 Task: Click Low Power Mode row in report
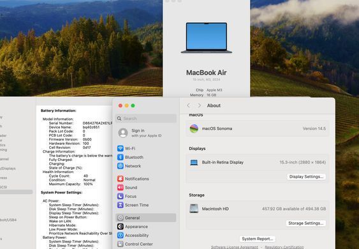pos(63,229)
